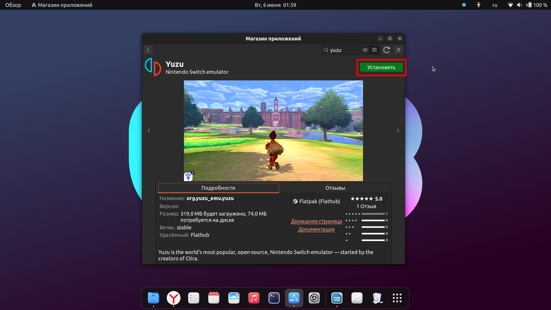
Task: Open the Pokemon gameplay screenshot
Action: [x=273, y=131]
